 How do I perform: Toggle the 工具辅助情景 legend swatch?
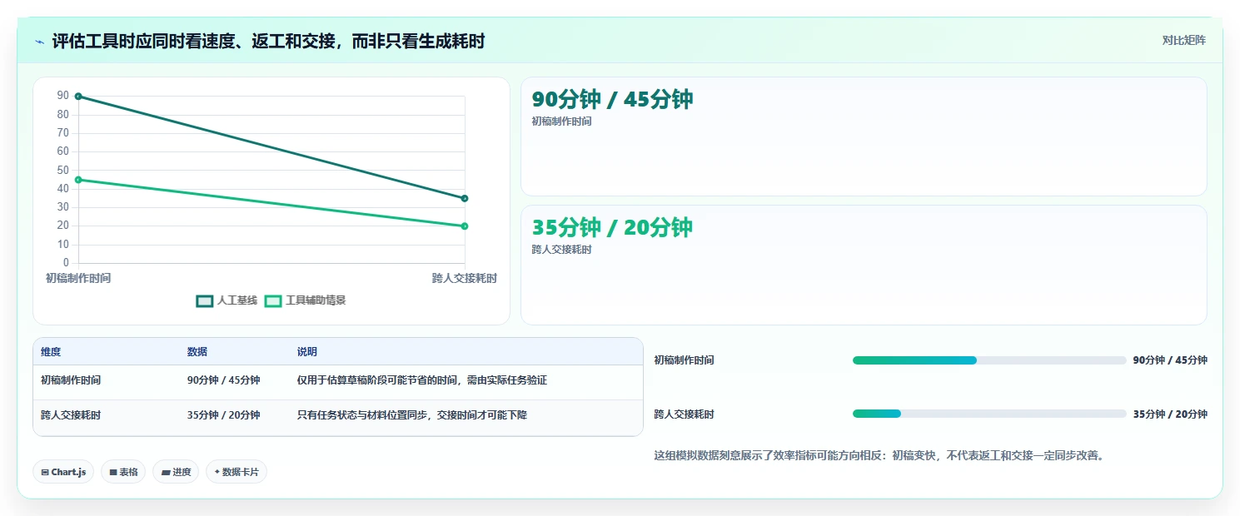point(273,300)
